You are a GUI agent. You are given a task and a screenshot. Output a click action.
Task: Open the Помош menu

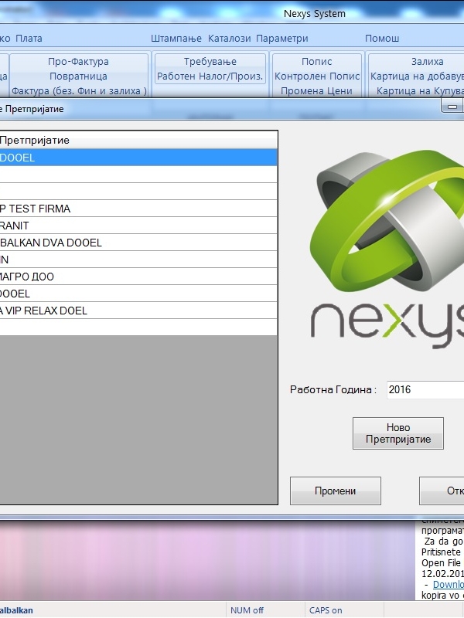coord(382,38)
